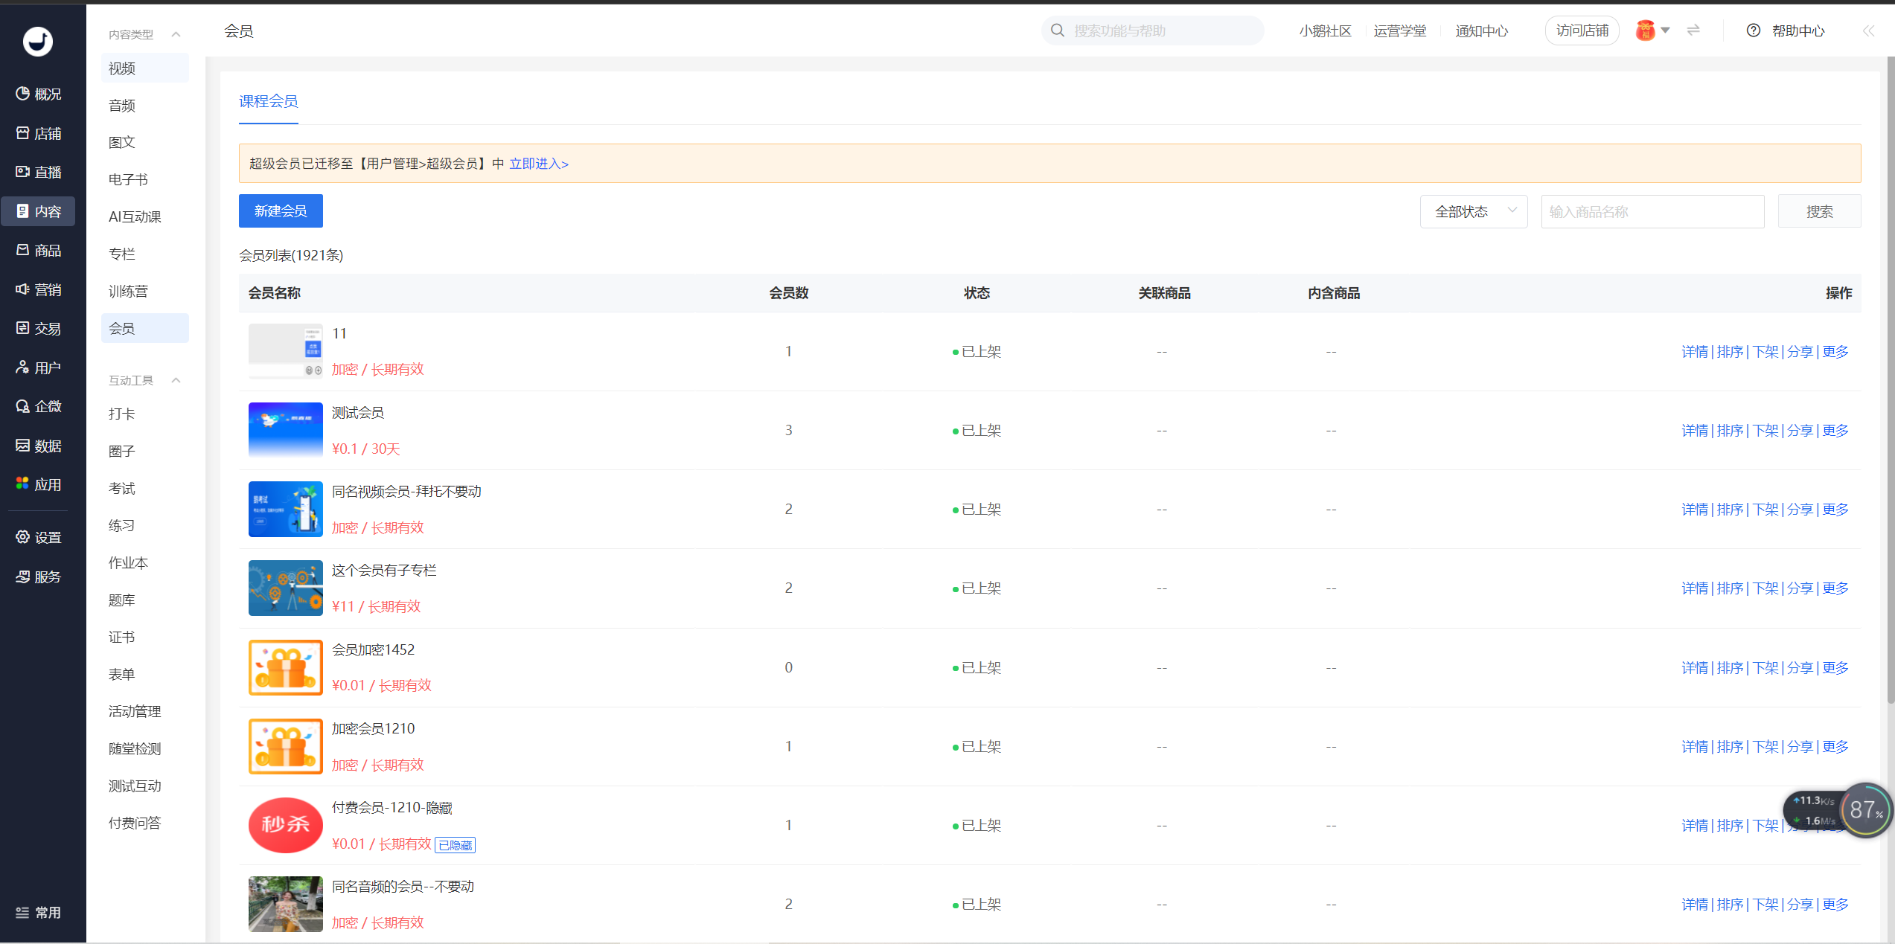Open 更多 menu for member 11
1895x944 pixels.
[1835, 352]
